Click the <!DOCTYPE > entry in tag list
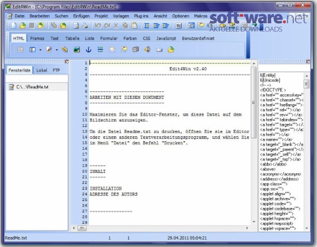 click(x=273, y=90)
